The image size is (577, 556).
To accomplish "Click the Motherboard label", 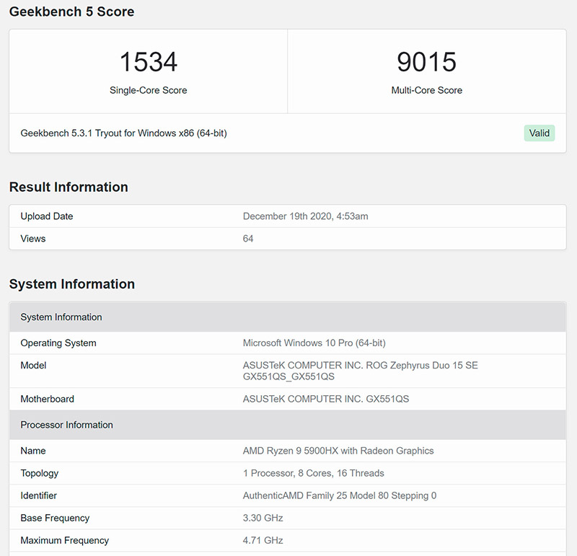I will (48, 399).
